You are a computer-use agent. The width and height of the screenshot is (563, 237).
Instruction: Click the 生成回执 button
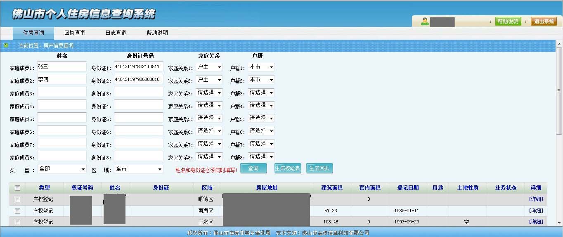[x=319, y=168]
